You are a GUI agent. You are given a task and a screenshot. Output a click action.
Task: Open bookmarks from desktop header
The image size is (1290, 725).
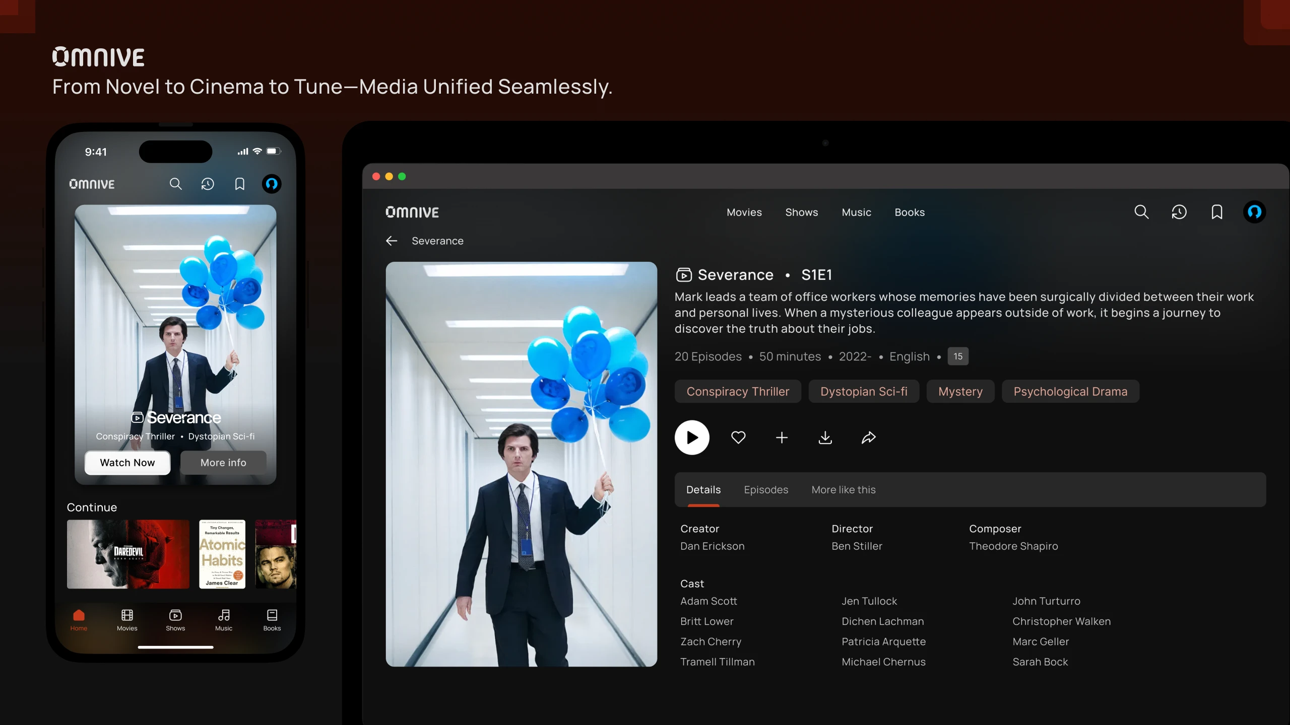click(x=1217, y=212)
